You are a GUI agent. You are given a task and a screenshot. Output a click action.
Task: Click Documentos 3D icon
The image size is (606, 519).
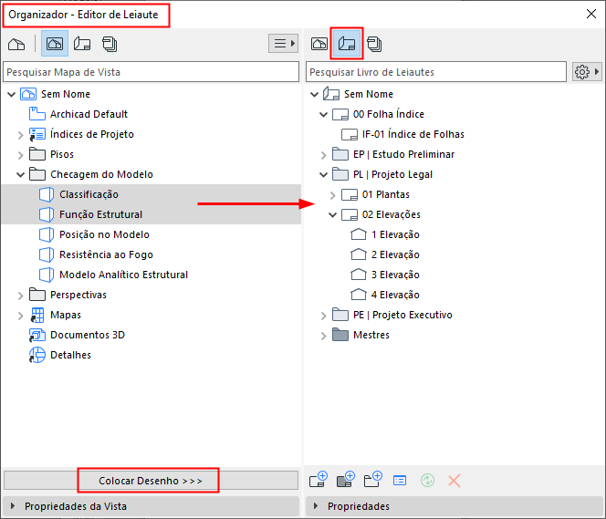point(37,335)
